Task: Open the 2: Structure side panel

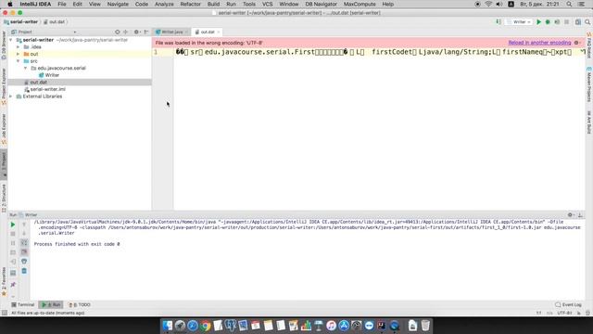Action: (4, 198)
